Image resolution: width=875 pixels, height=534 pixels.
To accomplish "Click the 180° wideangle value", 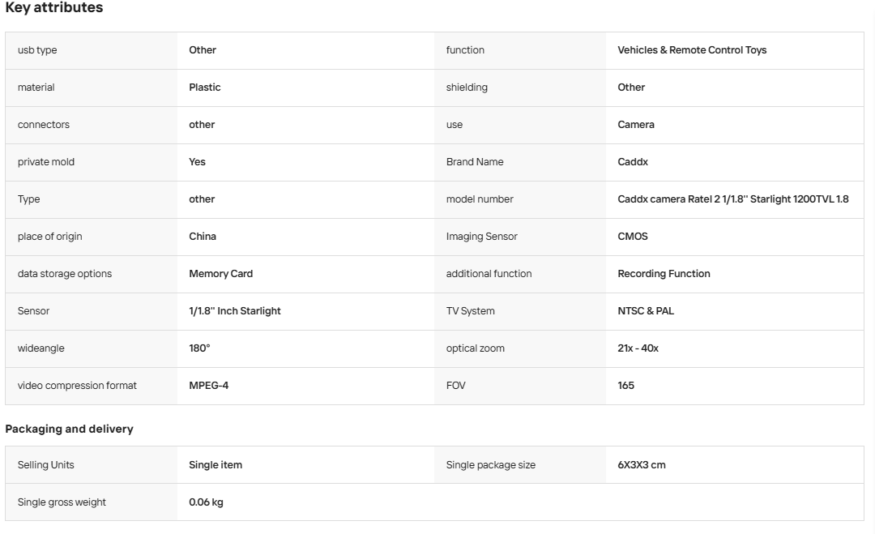I will coord(199,348).
